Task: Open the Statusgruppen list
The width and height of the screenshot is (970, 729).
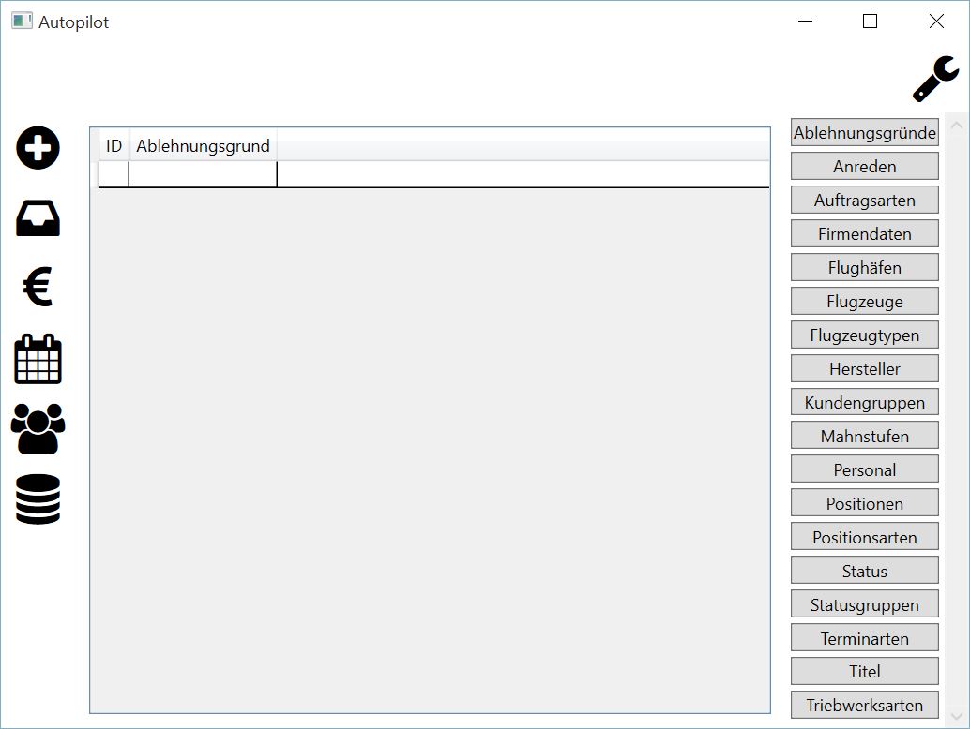Action: click(x=864, y=604)
